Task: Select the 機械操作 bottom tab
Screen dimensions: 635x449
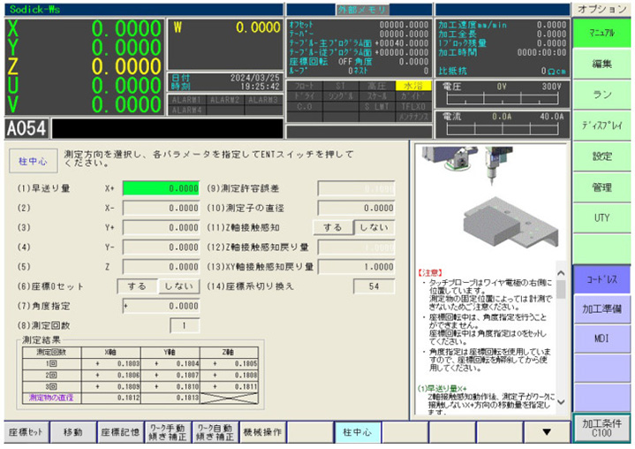Action: point(262,432)
